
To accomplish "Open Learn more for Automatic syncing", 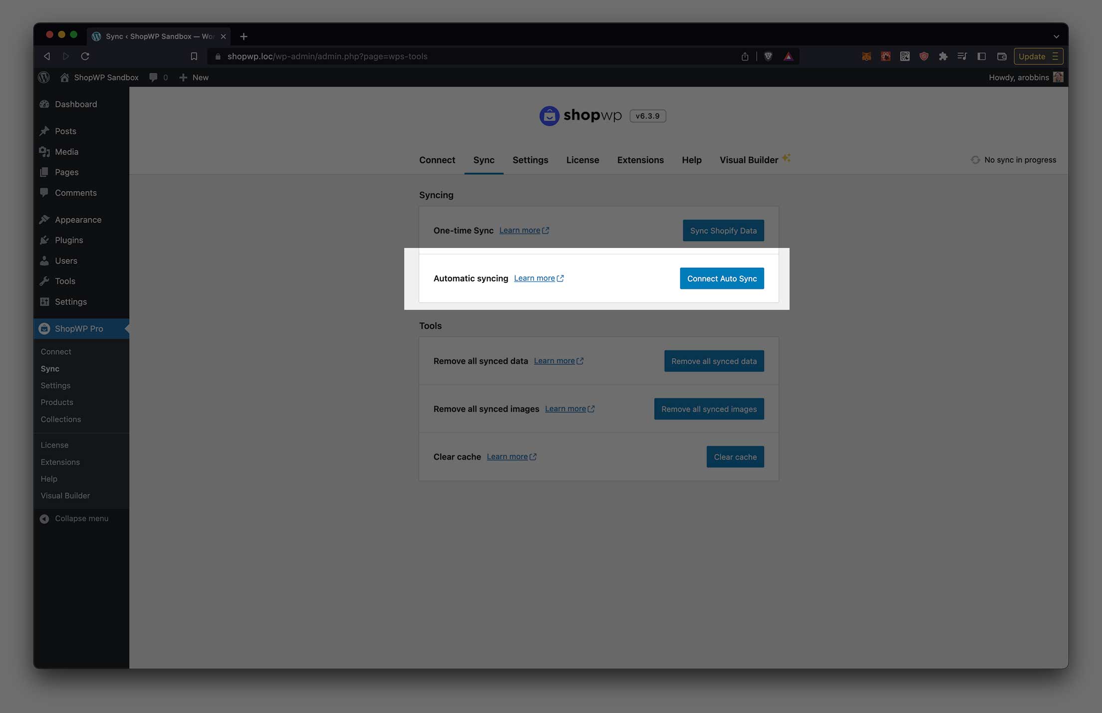I will [539, 278].
